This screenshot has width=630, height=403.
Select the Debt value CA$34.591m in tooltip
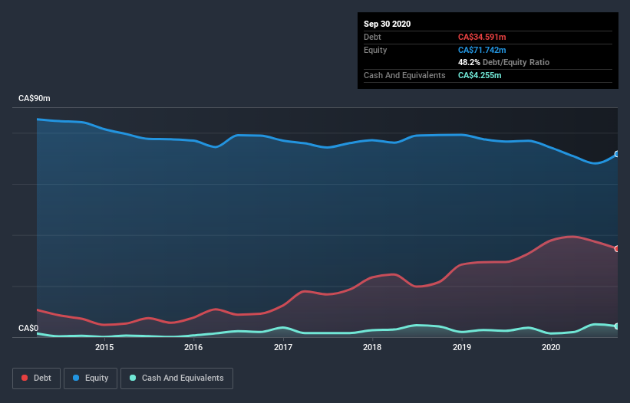coord(483,37)
